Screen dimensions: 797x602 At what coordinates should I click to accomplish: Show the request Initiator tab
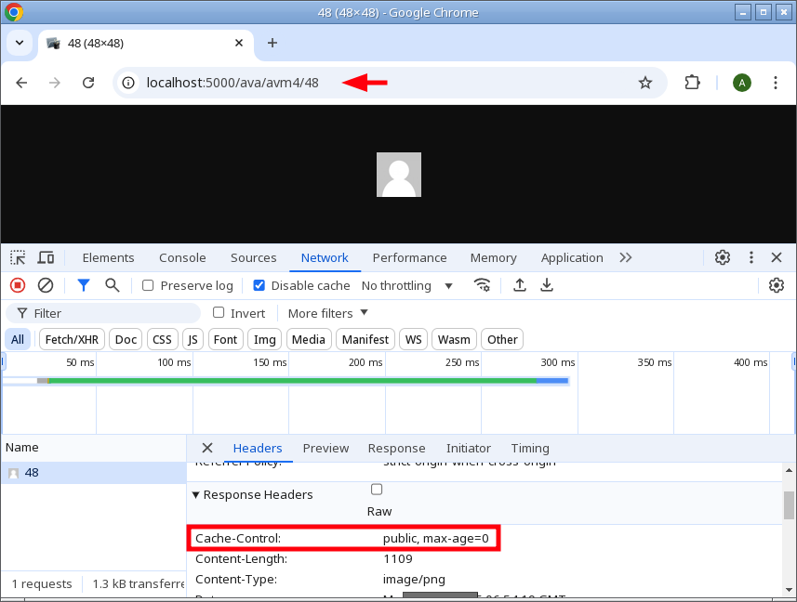pos(468,448)
